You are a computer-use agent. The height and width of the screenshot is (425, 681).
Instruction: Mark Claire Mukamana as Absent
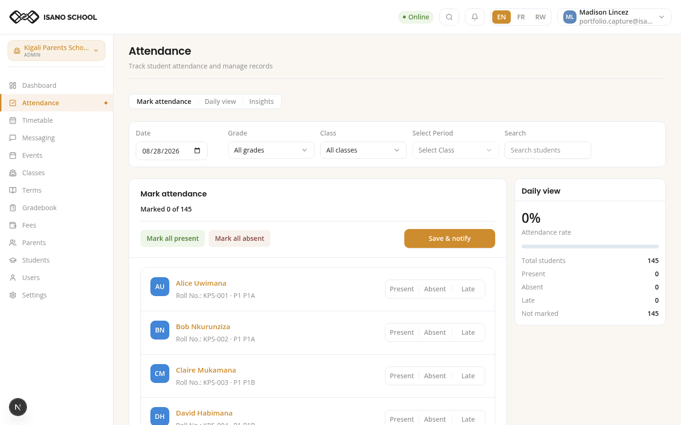pyautogui.click(x=435, y=376)
